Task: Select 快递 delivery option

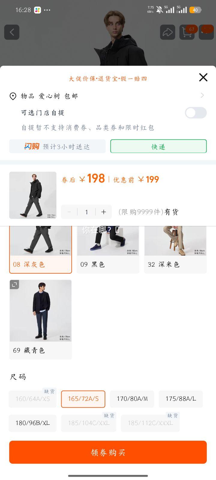Action: [x=158, y=146]
